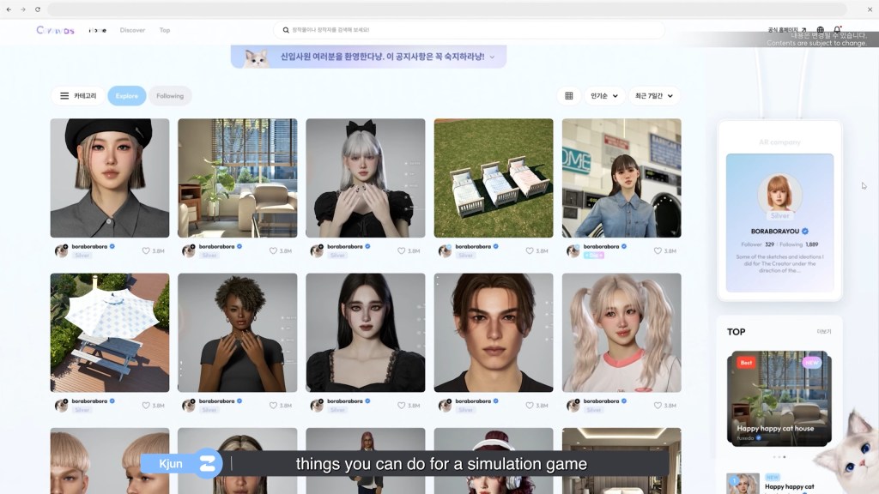The image size is (879, 494).
Task: Open the Happy happy cat house thumbnail
Action: click(779, 398)
